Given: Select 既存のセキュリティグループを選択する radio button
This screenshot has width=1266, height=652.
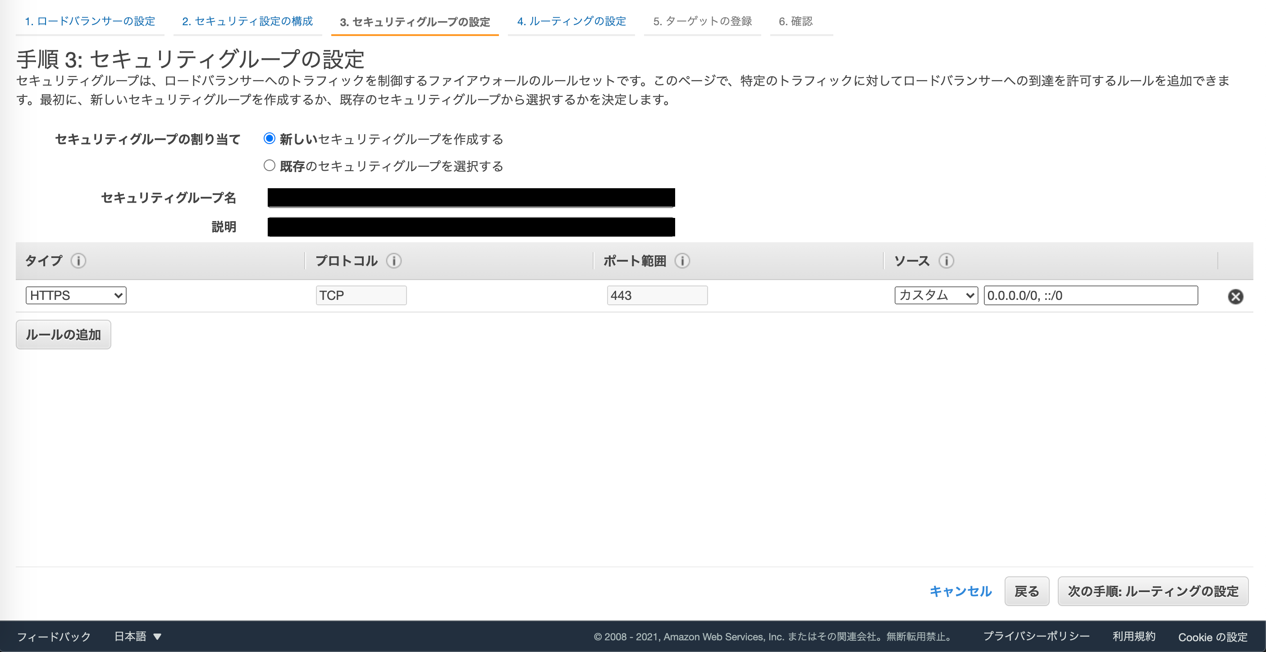Looking at the screenshot, I should [270, 165].
